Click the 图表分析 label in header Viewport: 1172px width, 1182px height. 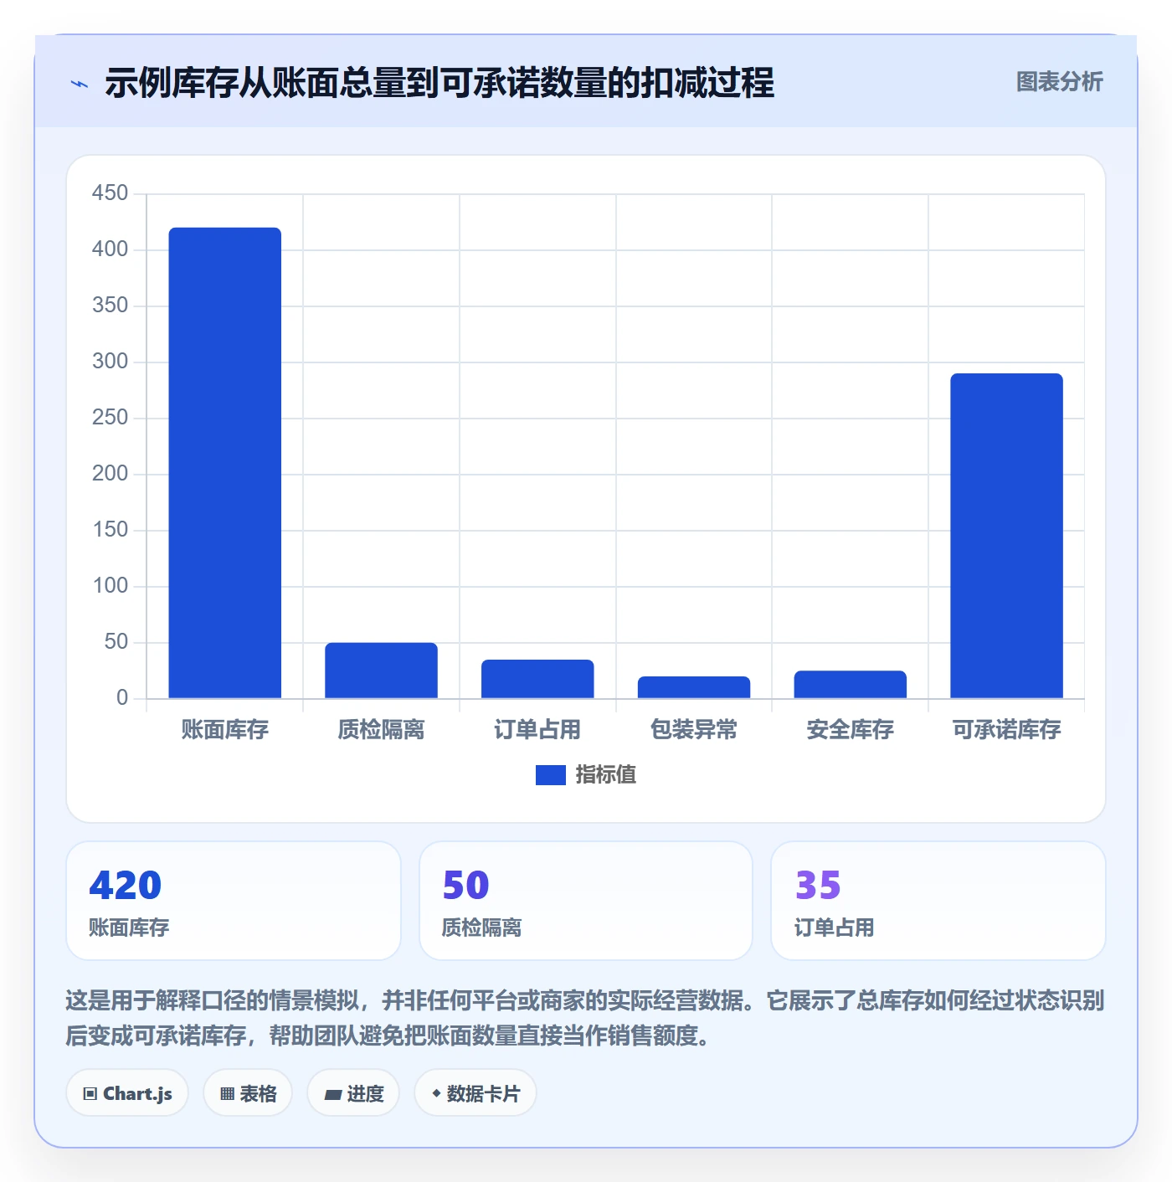tap(1059, 82)
